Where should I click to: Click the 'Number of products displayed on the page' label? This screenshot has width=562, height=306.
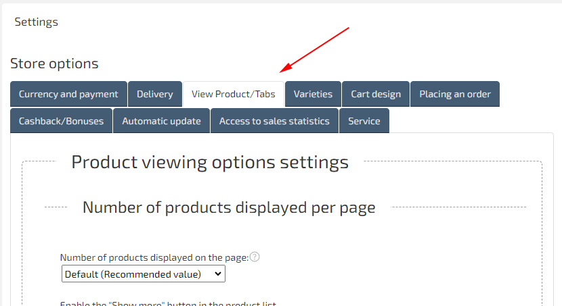154,257
